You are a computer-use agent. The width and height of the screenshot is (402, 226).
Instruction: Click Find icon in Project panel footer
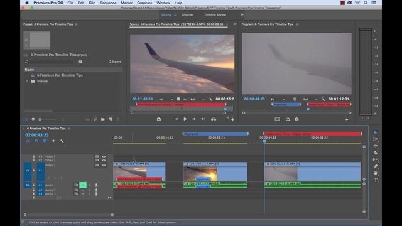(x=95, y=119)
